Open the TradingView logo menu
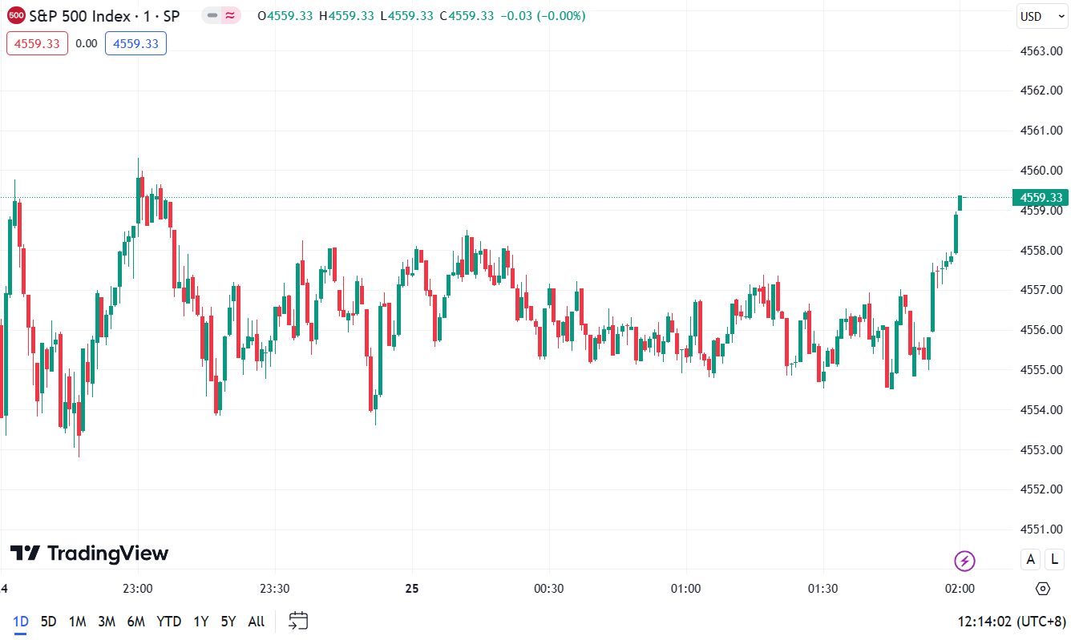This screenshot has height=640, width=1071. [x=88, y=553]
